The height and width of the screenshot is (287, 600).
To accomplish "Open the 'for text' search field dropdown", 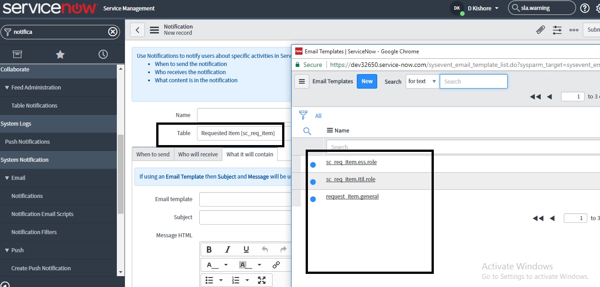I will [422, 81].
